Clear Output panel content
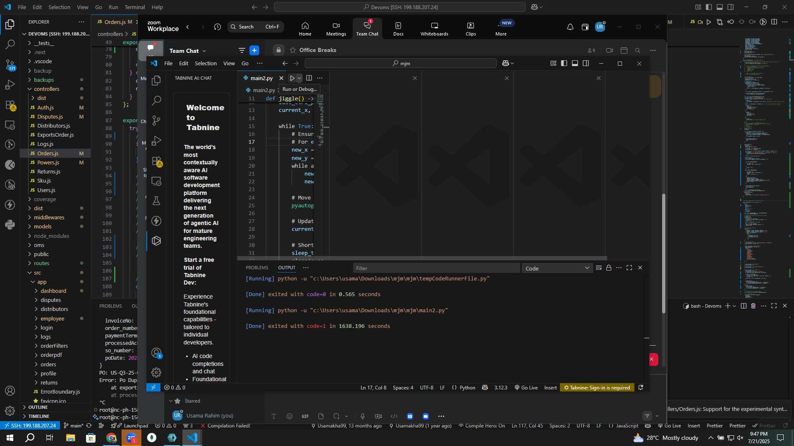 (x=598, y=268)
